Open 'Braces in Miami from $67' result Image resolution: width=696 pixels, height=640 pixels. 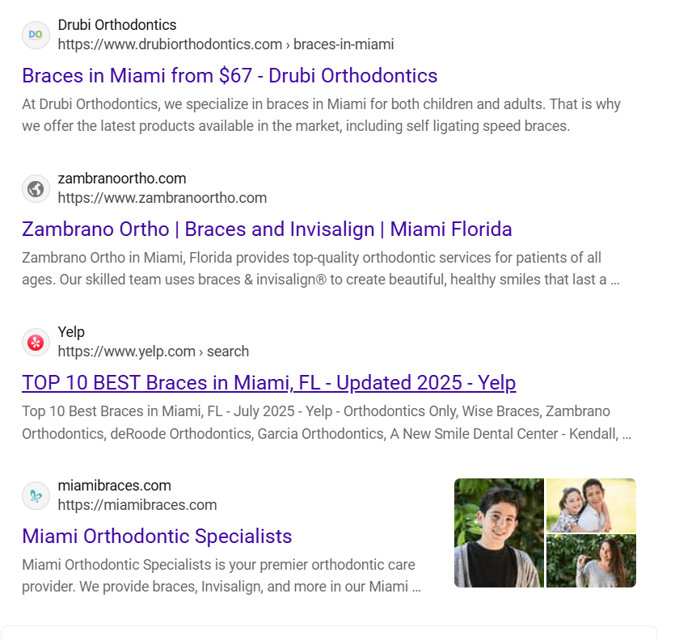pyautogui.click(x=230, y=75)
